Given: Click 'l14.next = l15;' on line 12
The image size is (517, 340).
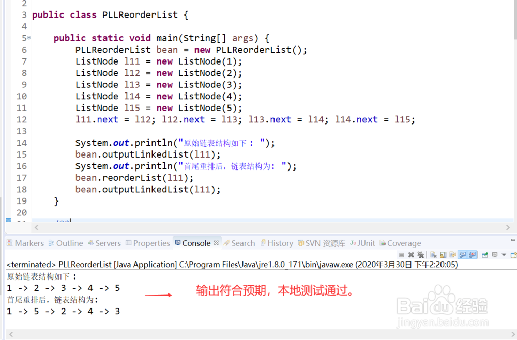Looking at the screenshot, I should [x=375, y=119].
